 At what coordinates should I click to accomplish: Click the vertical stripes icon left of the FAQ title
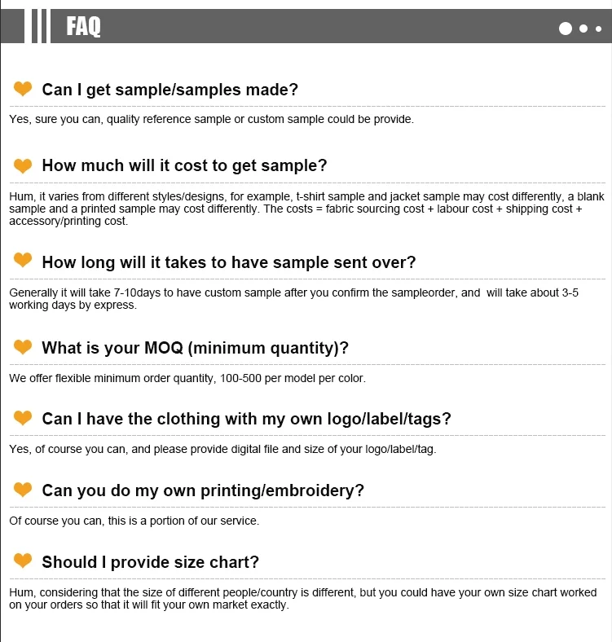39,26
